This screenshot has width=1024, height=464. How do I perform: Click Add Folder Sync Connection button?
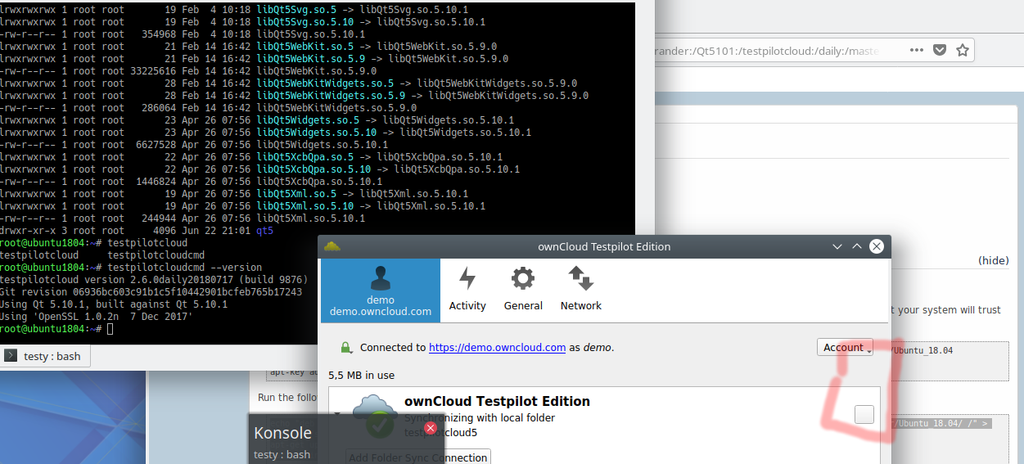tap(417, 457)
